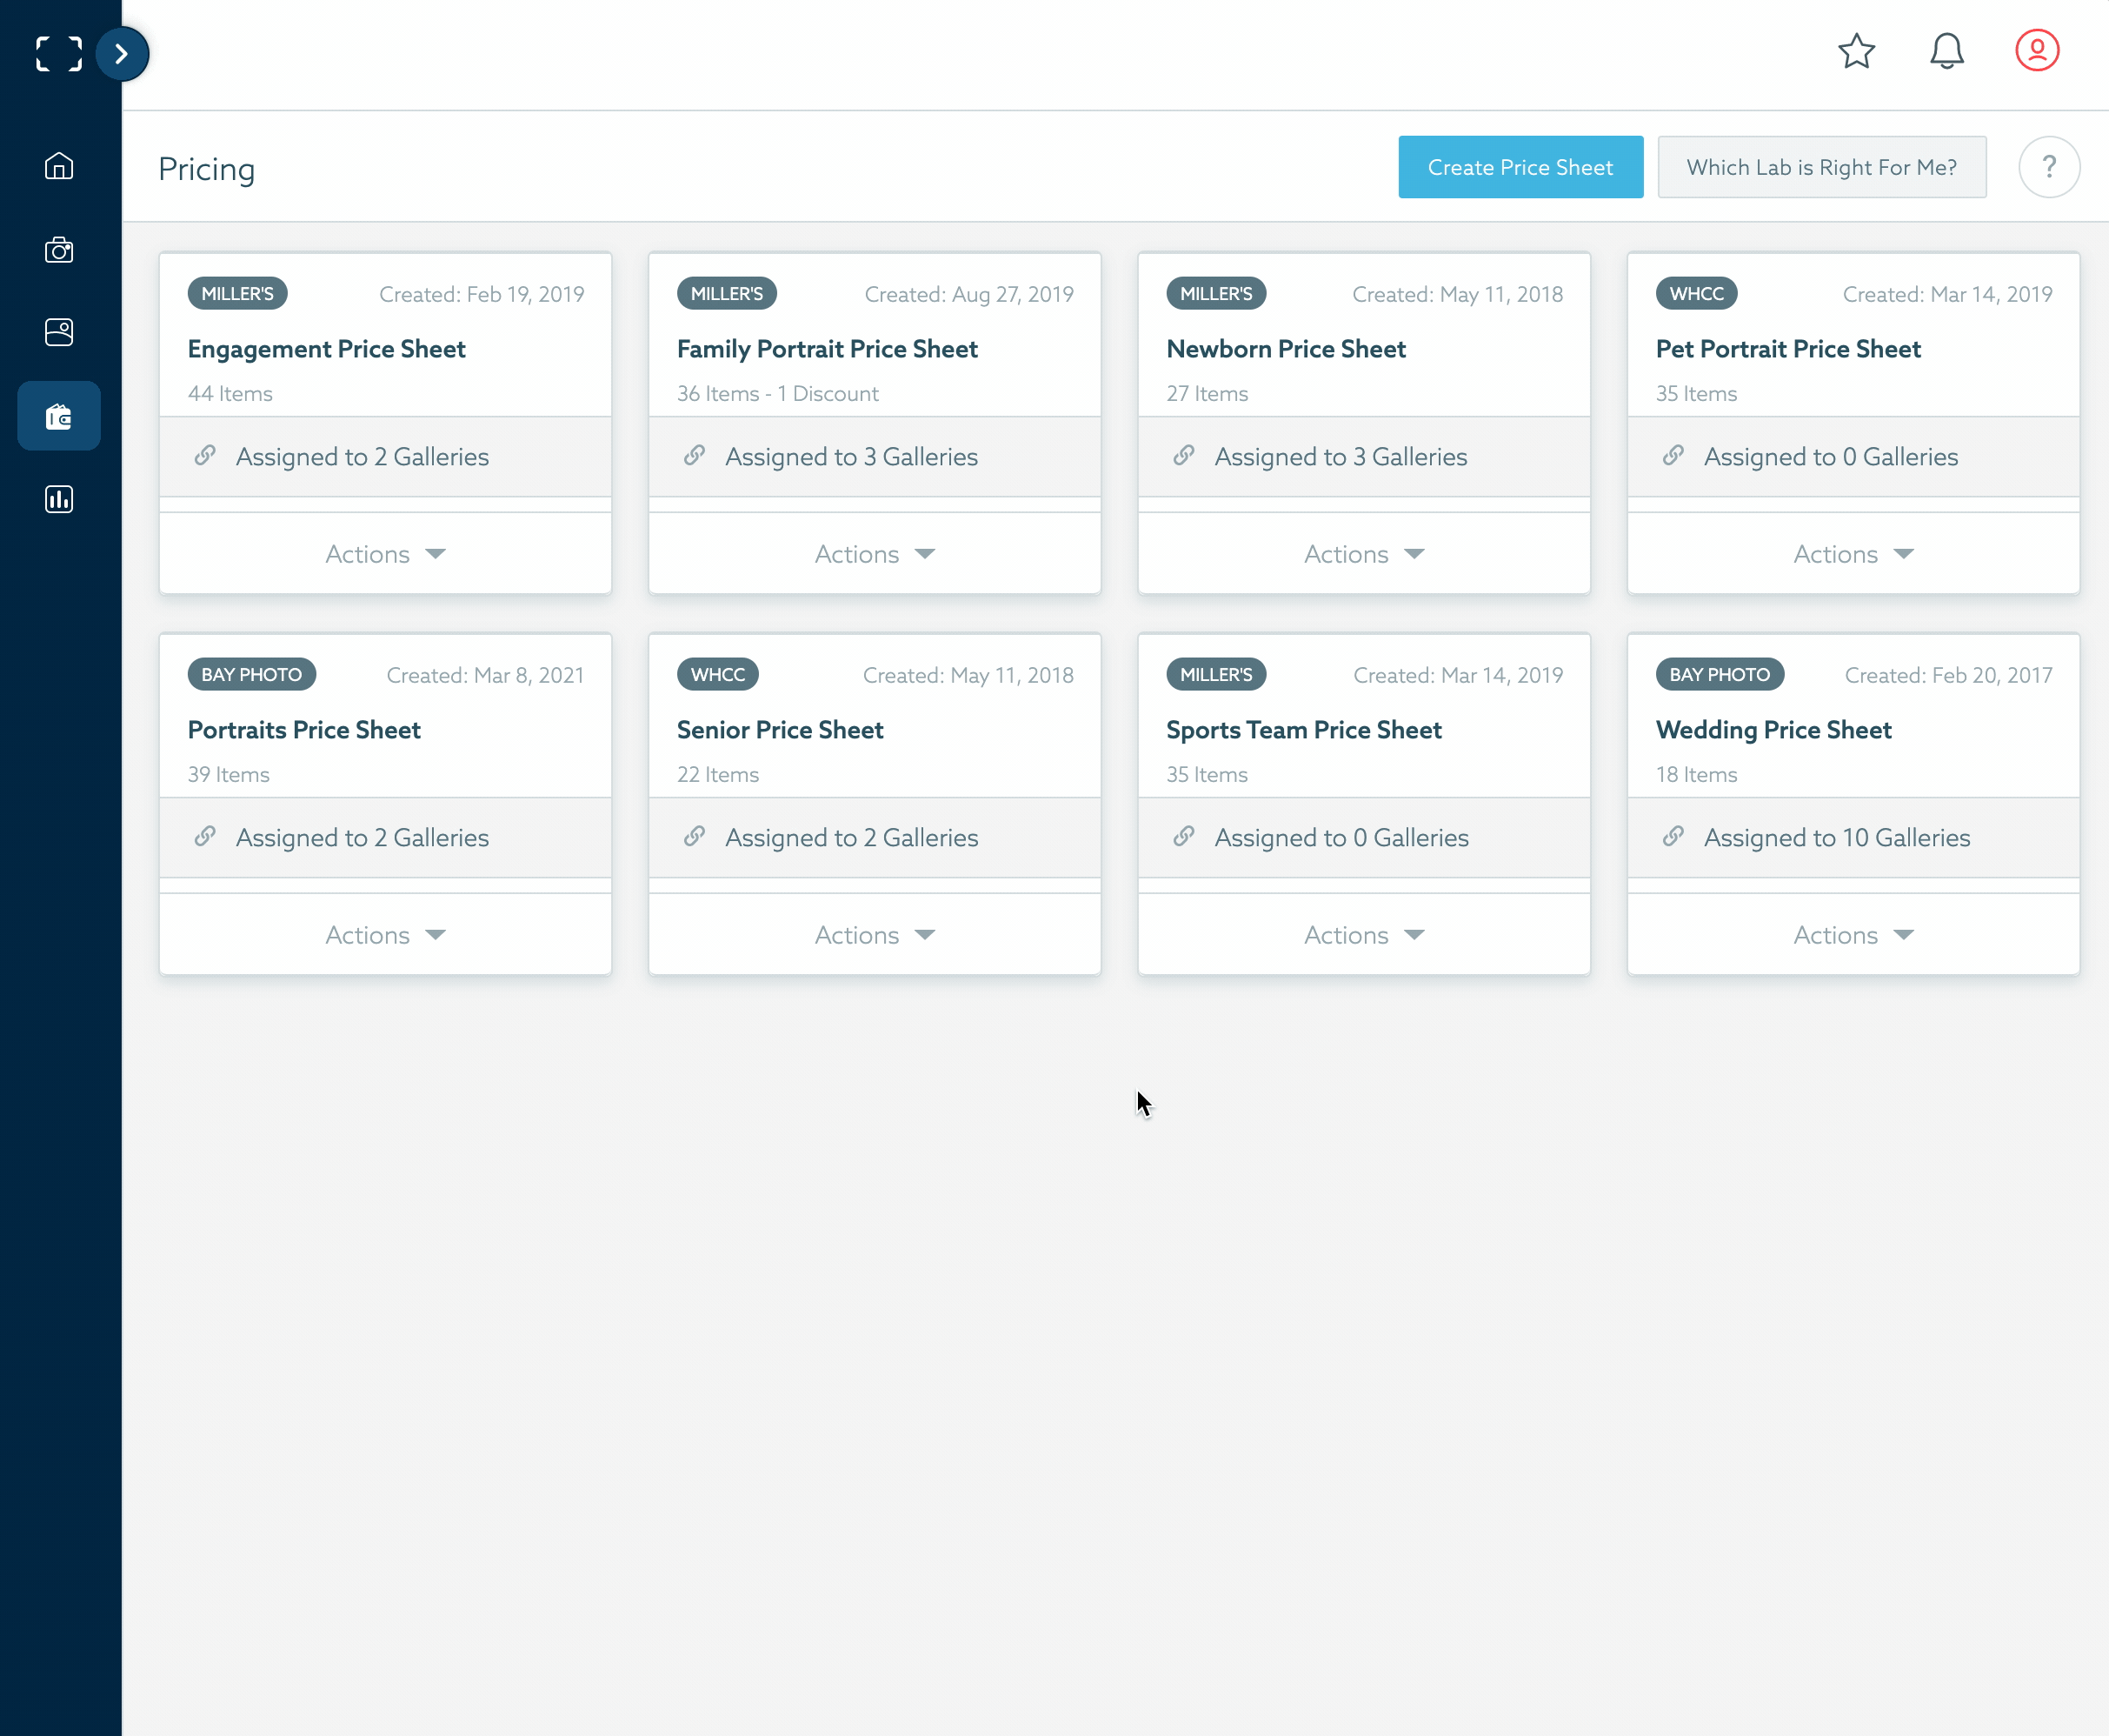Expand the sidebar with chevron button

122,54
